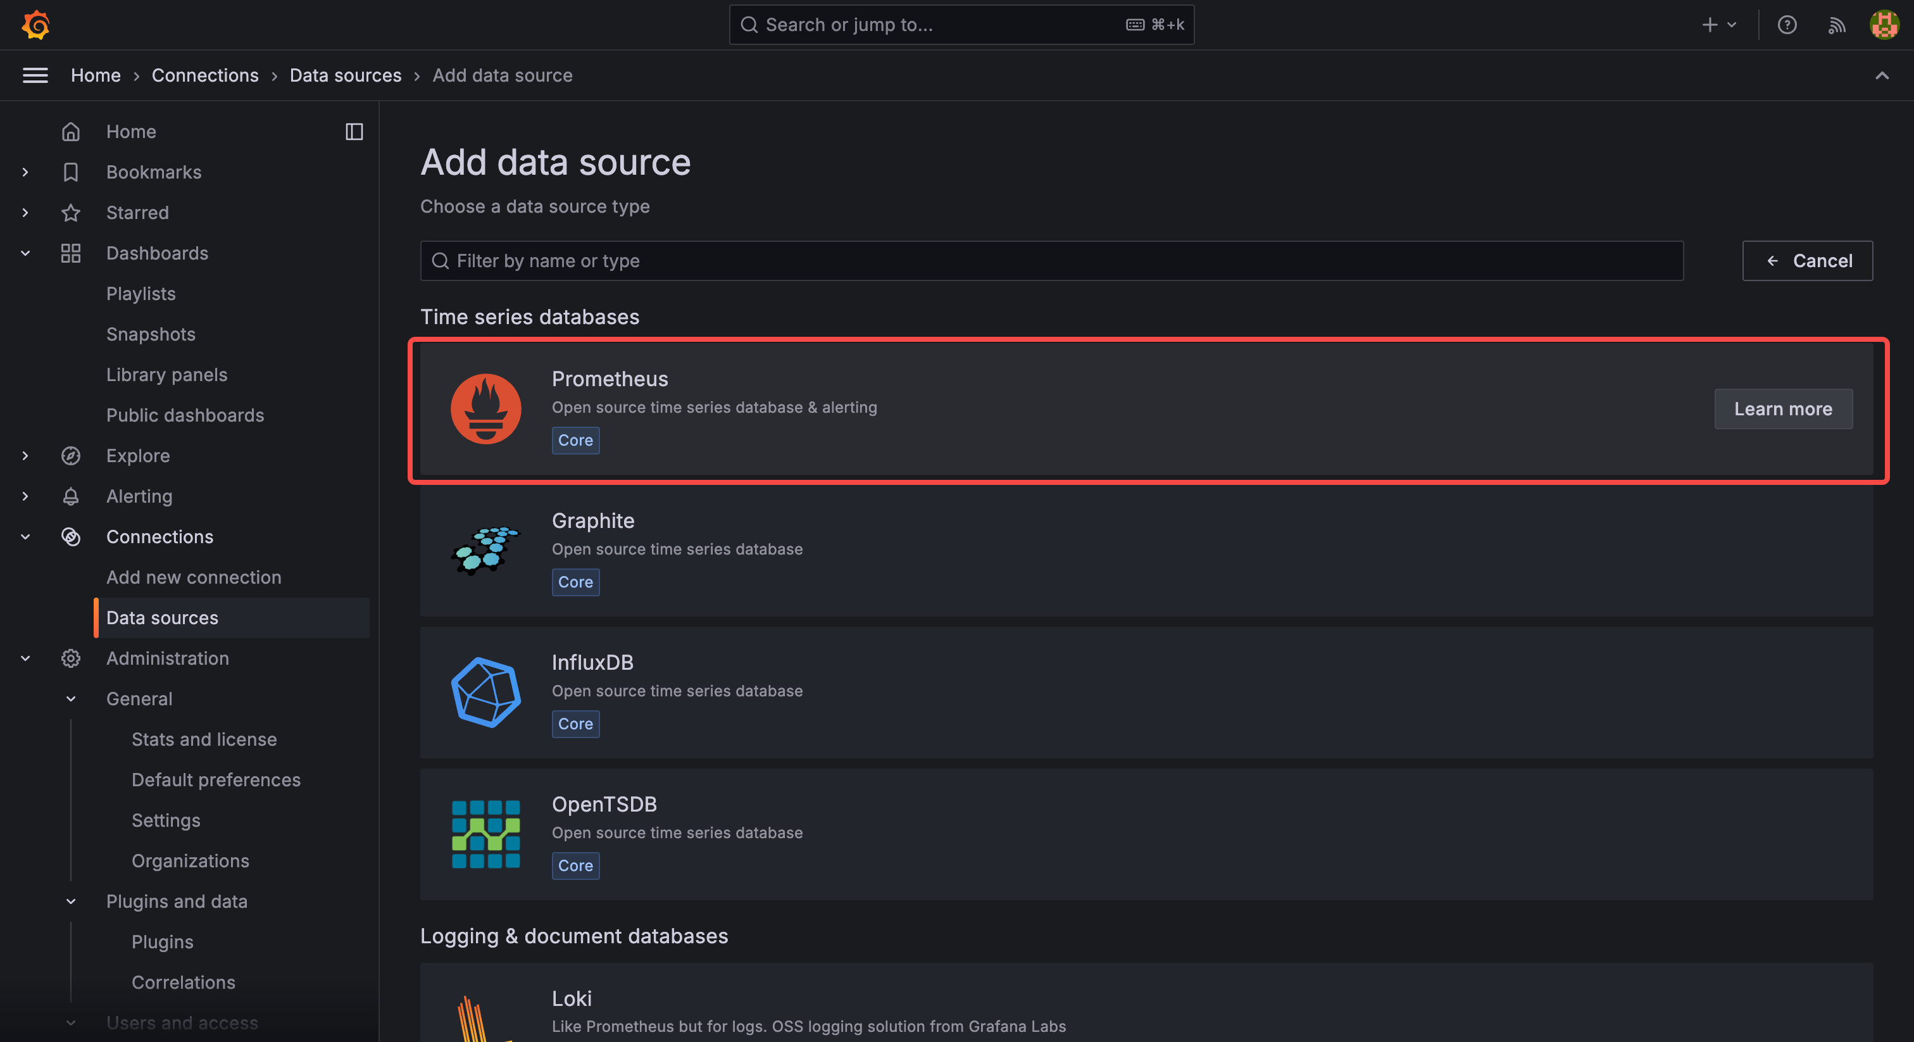Open Add new connection menu item

[x=193, y=577]
